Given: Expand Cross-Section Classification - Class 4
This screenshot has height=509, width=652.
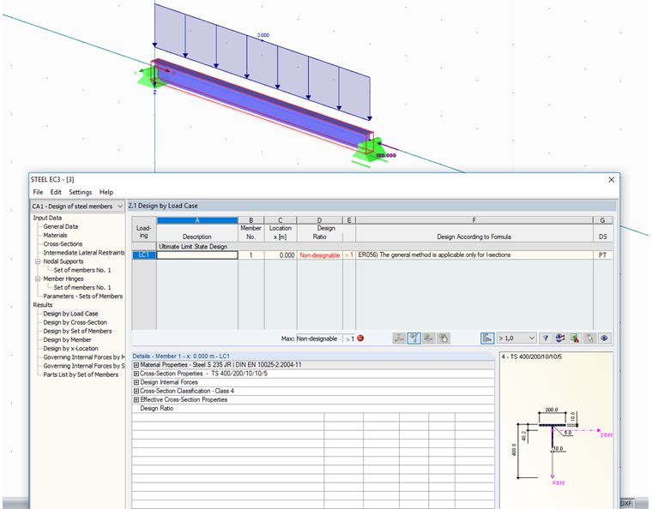Looking at the screenshot, I should pyautogui.click(x=136, y=391).
